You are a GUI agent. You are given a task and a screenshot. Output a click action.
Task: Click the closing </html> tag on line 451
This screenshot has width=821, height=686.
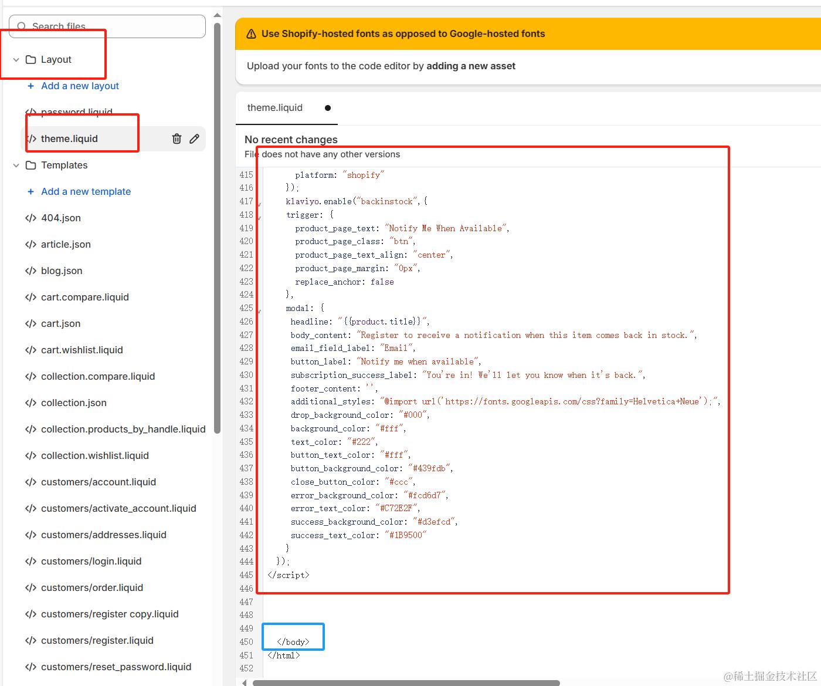(x=284, y=655)
